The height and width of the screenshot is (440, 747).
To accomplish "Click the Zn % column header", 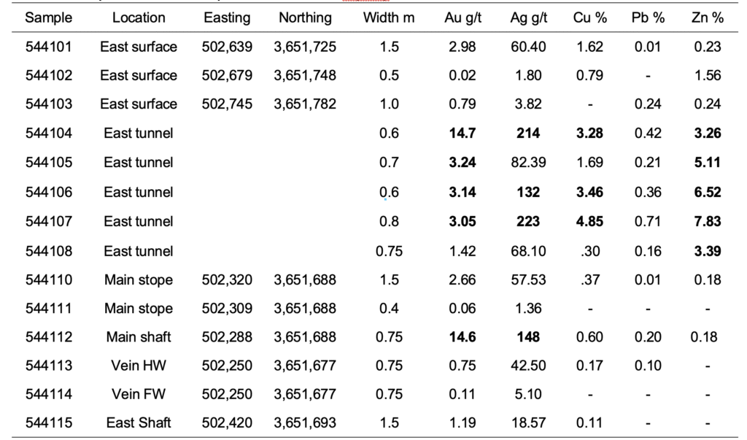I will click(x=707, y=18).
